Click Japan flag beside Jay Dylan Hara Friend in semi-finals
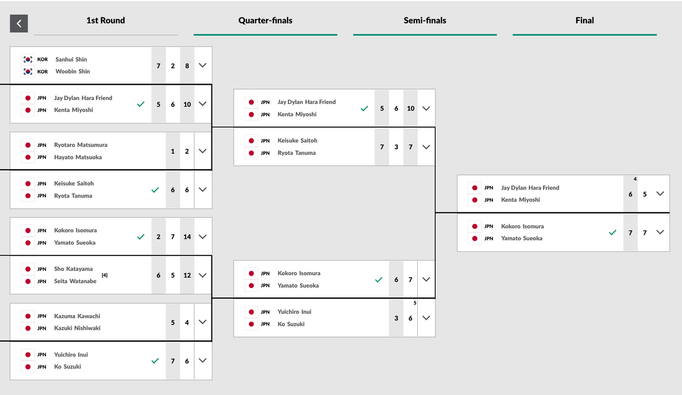This screenshot has height=395, width=682. (475, 188)
